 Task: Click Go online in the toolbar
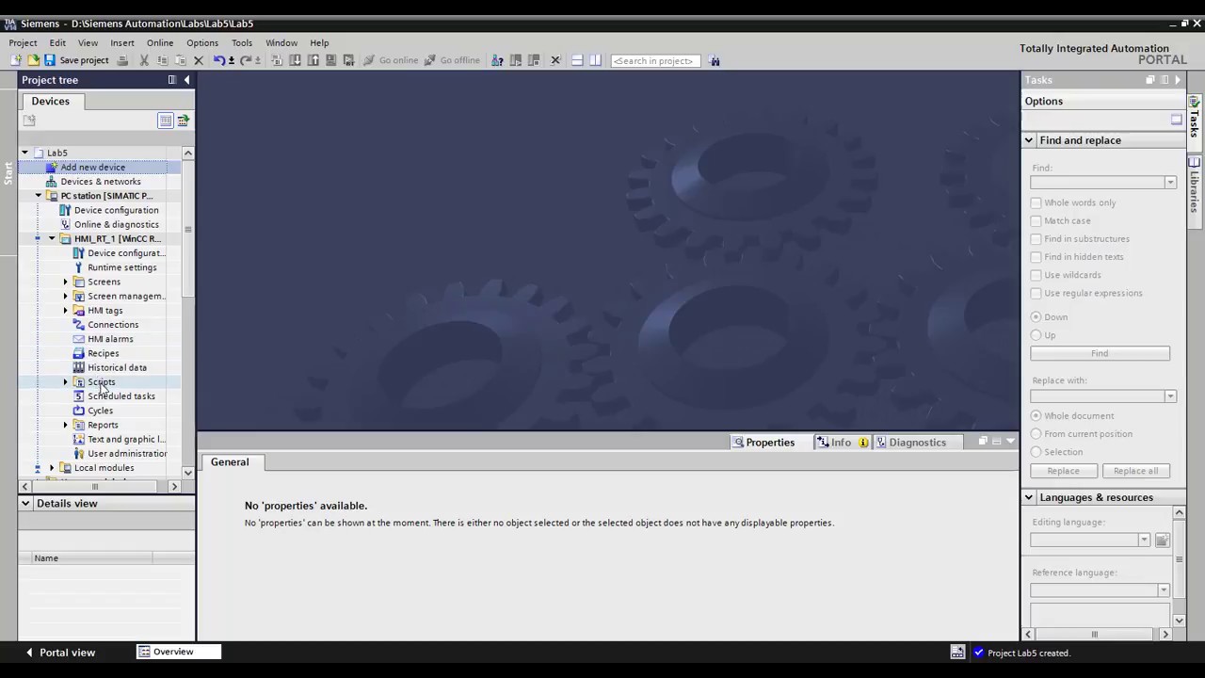391,60
